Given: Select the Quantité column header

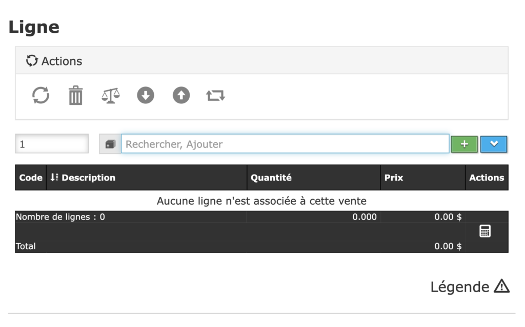Looking at the screenshot, I should click(271, 178).
